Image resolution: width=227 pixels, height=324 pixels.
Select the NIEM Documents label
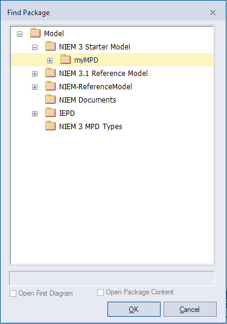pos(88,100)
